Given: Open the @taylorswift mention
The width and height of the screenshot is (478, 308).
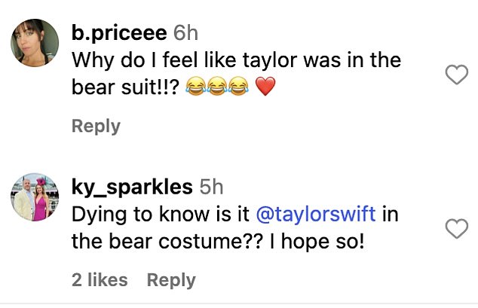Looking at the screenshot, I should coord(317,214).
